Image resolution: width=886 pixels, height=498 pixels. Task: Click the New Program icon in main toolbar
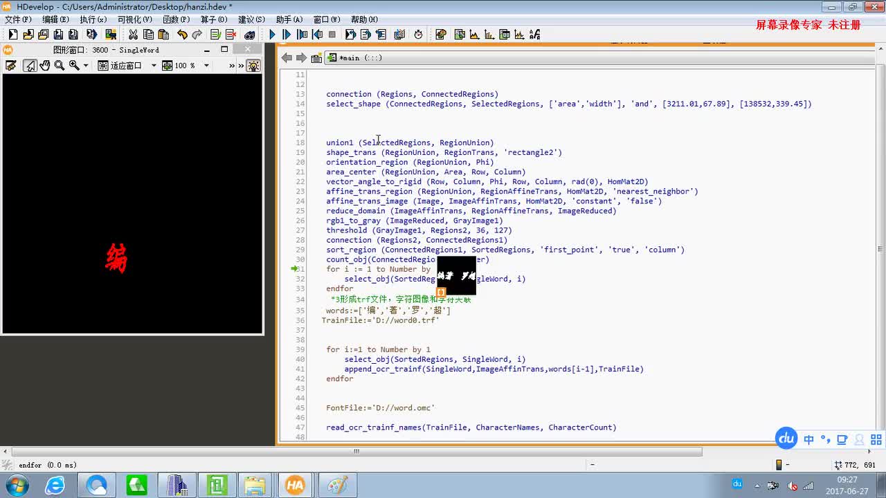pos(13,35)
